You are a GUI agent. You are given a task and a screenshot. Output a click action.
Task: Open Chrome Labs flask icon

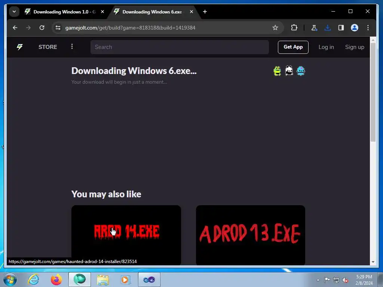coord(314,28)
